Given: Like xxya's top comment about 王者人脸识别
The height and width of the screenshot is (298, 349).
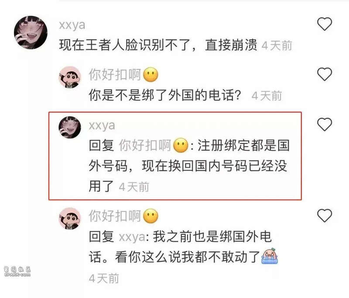Looking at the screenshot, I should tap(324, 24).
